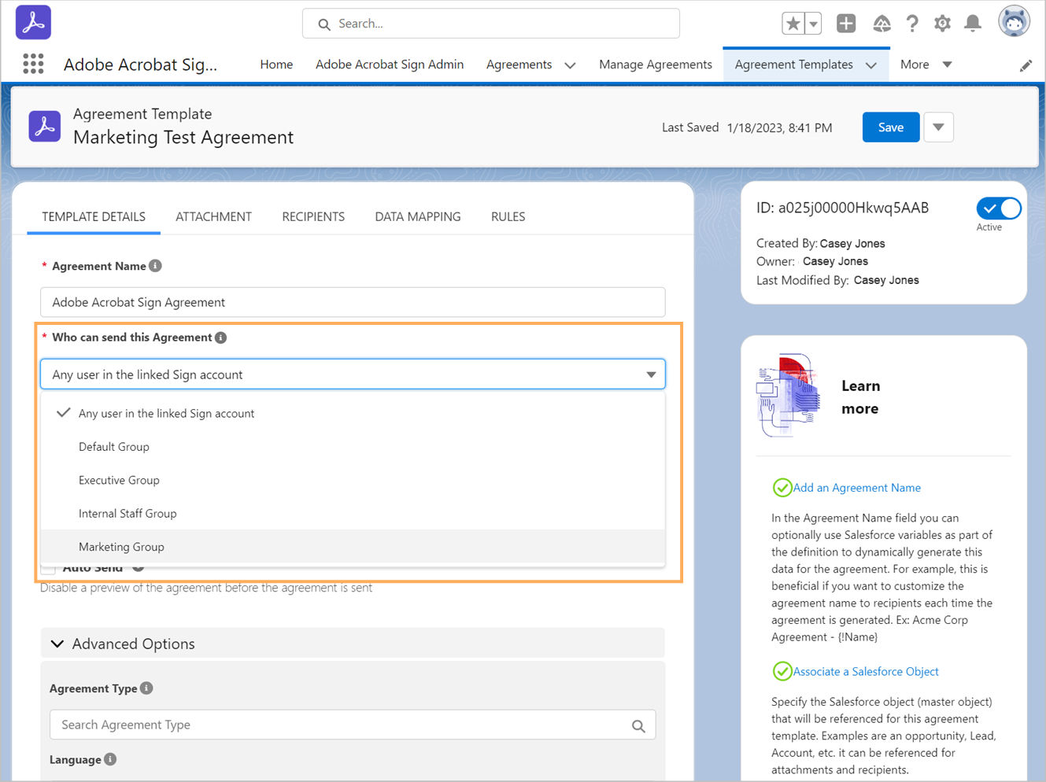The width and height of the screenshot is (1046, 782).
Task: Click the green check next to Add an Agreement Name
Action: pyautogui.click(x=782, y=488)
